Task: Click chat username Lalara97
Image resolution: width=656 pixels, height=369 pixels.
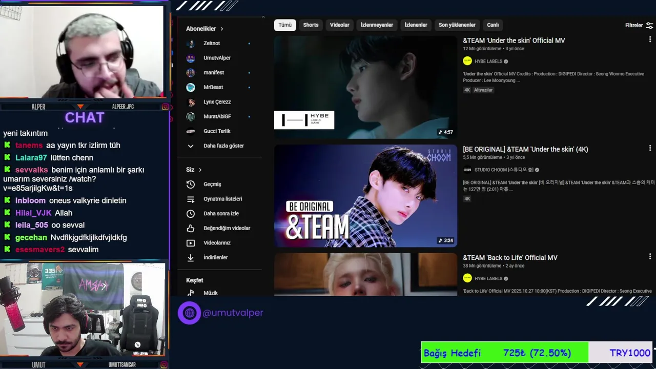Action: pos(31,158)
